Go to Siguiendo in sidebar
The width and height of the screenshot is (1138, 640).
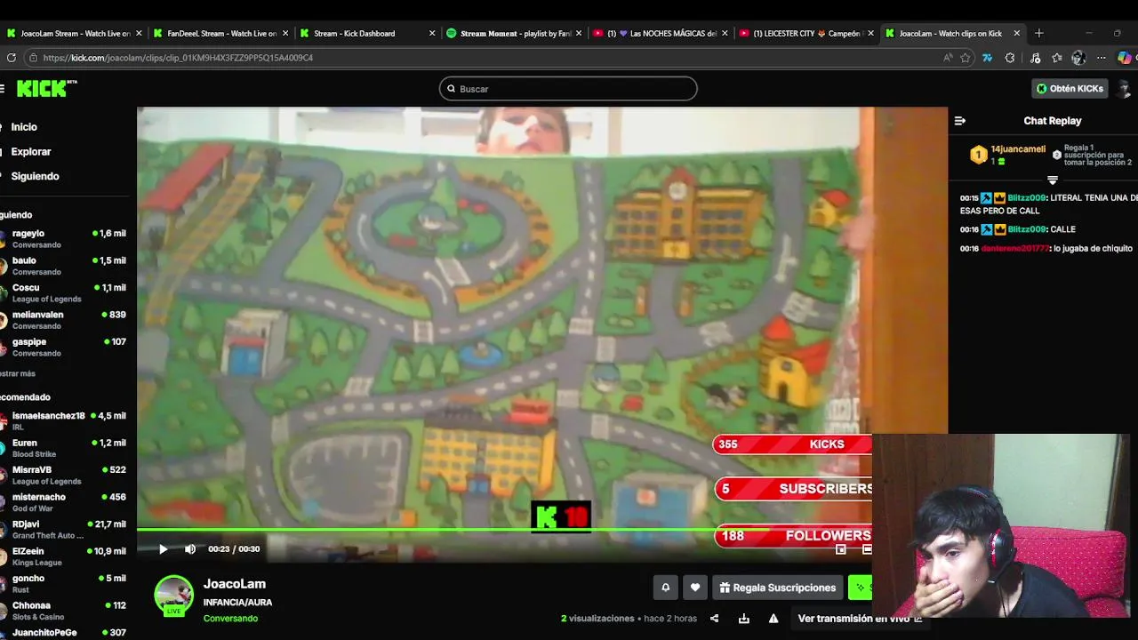(x=35, y=176)
